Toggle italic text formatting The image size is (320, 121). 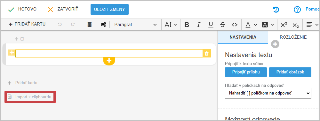coord(198,25)
